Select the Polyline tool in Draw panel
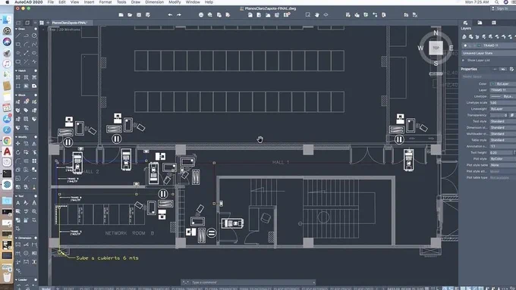 click(26, 36)
